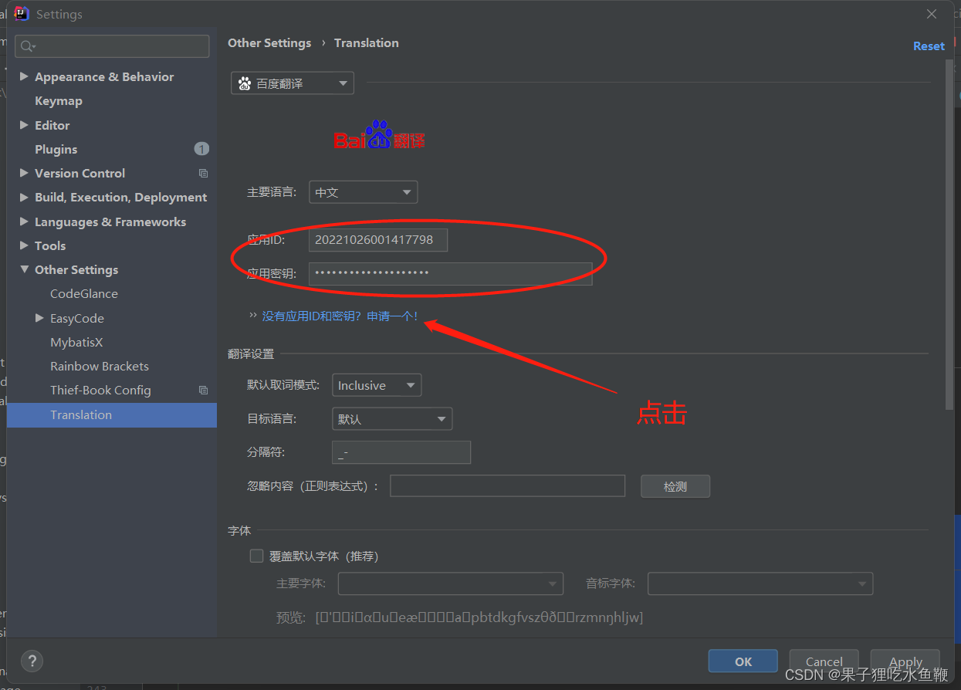Expand the Editor tree node
The width and height of the screenshot is (961, 690).
24,125
